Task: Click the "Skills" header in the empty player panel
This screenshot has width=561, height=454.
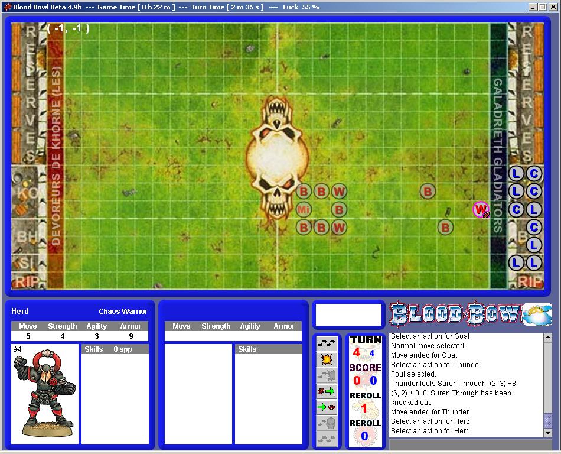Action: [268, 349]
